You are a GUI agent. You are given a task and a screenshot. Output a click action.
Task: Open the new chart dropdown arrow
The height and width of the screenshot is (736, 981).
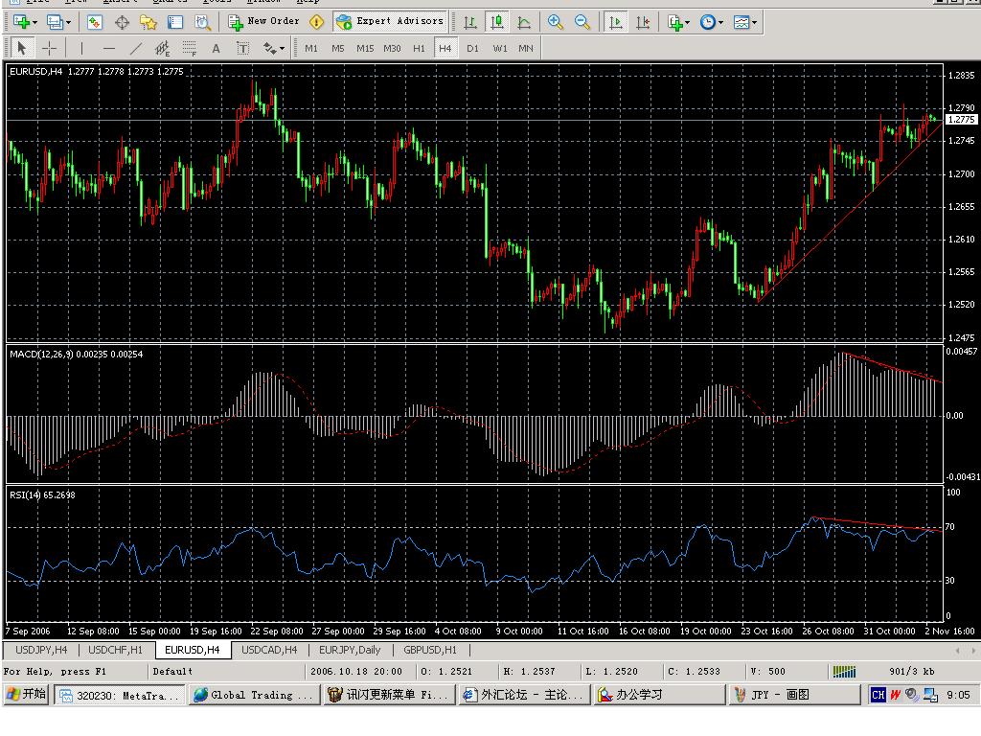34,22
